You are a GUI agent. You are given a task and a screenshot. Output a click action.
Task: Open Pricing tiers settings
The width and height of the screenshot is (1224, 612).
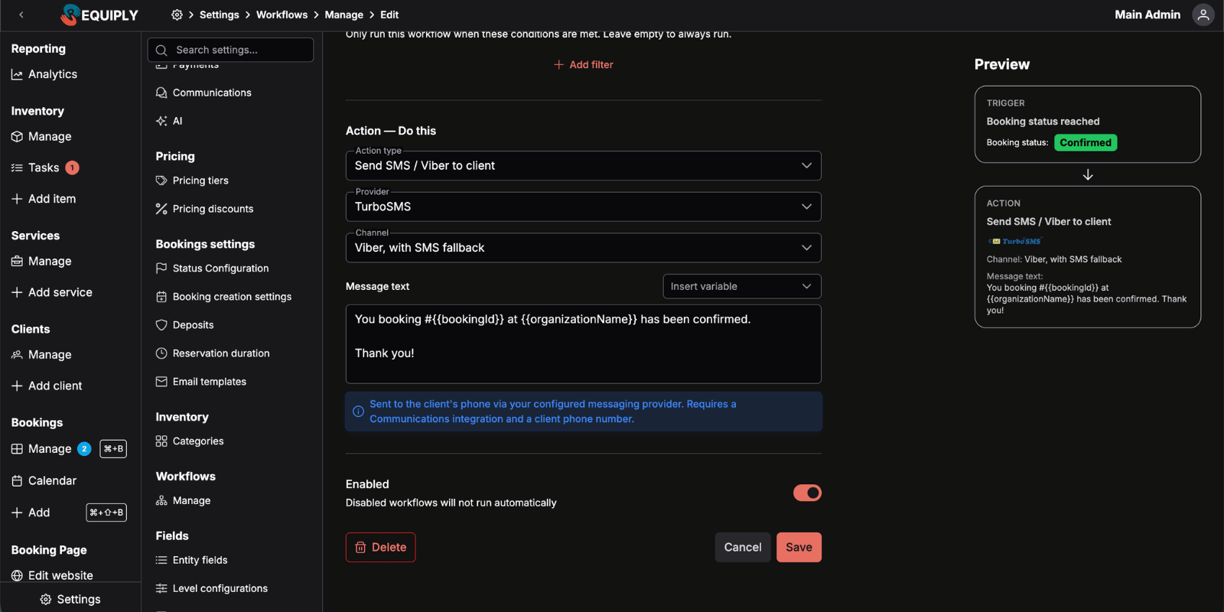pos(192,181)
